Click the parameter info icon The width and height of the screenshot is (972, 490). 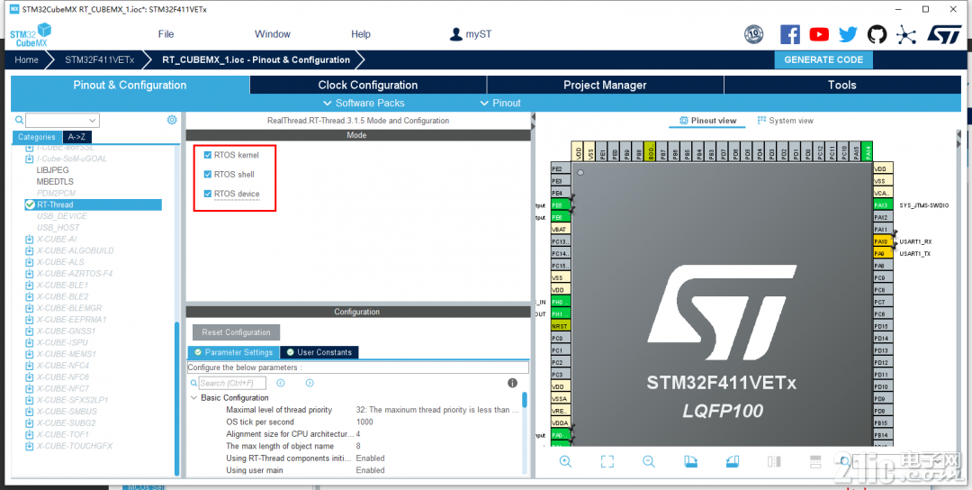click(513, 383)
